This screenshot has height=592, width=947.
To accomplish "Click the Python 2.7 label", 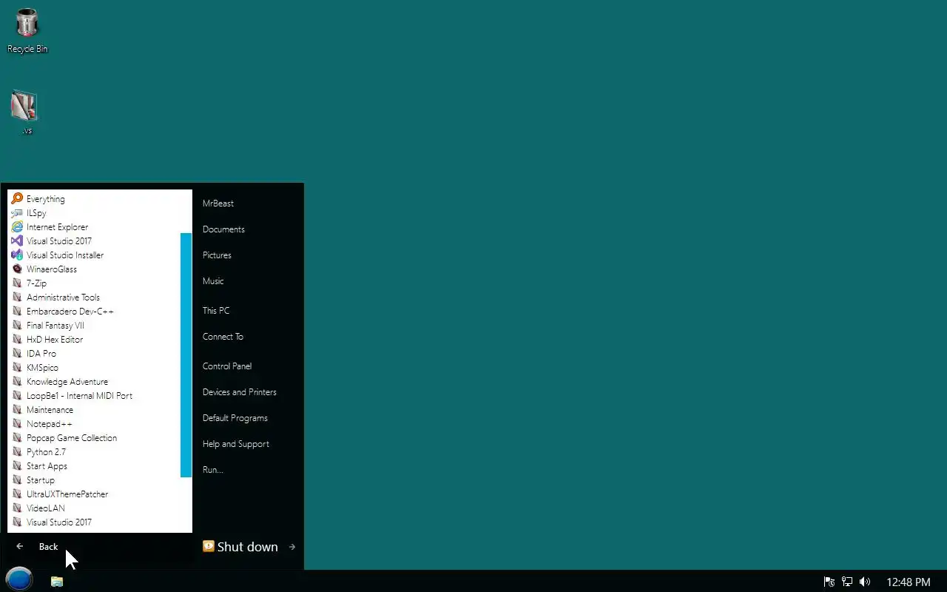I will coord(46,451).
